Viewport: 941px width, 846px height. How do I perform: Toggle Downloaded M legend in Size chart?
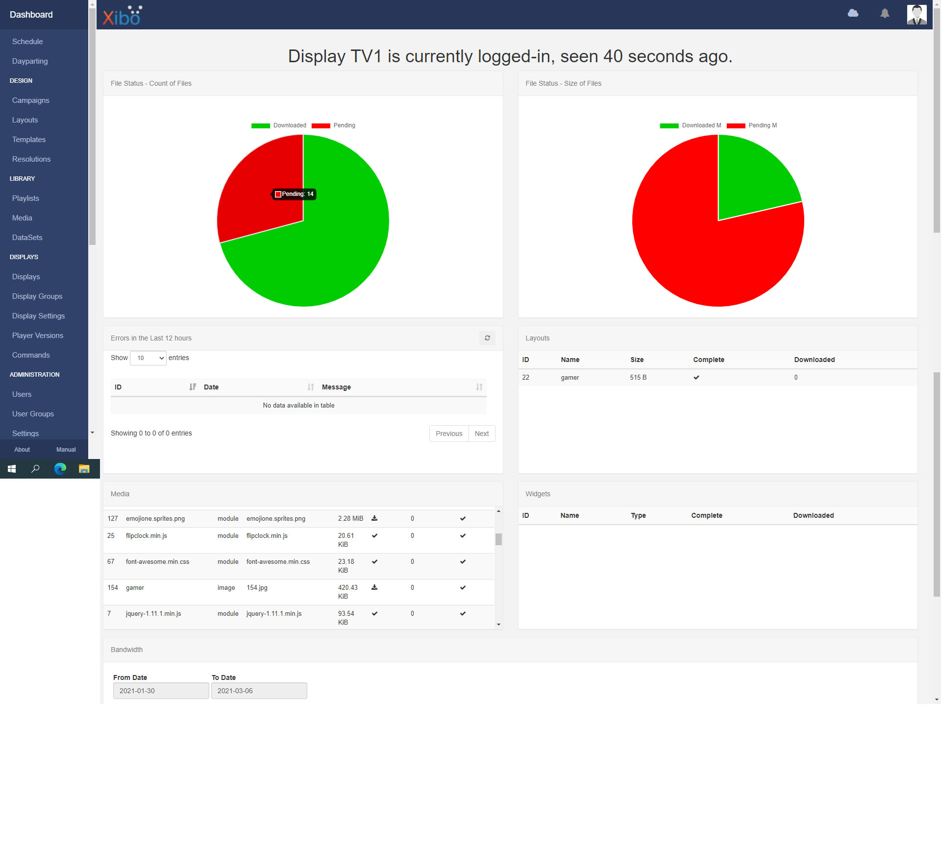tap(691, 125)
